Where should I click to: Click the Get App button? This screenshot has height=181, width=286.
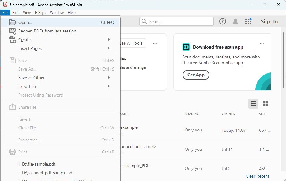[x=196, y=75]
